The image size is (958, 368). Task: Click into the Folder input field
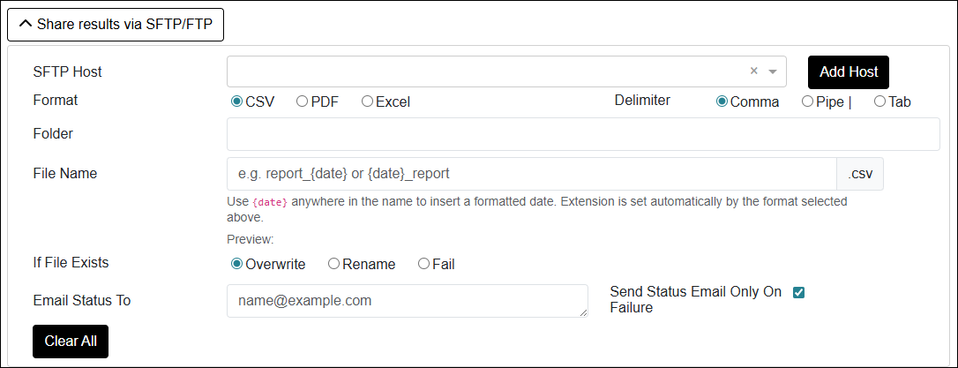pos(583,134)
